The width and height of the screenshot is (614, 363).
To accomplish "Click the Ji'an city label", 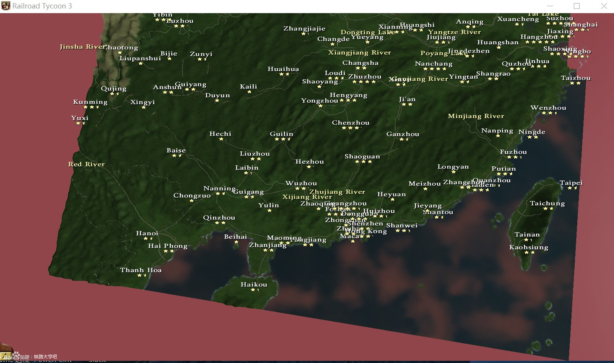I will pos(407,99).
